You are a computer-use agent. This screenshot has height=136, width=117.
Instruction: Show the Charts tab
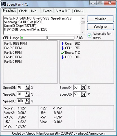tap(78, 11)
